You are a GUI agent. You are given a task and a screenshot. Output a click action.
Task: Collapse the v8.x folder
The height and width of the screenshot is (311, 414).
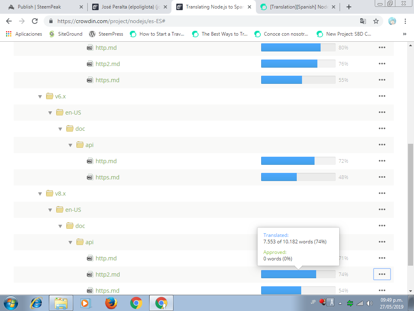pos(40,194)
